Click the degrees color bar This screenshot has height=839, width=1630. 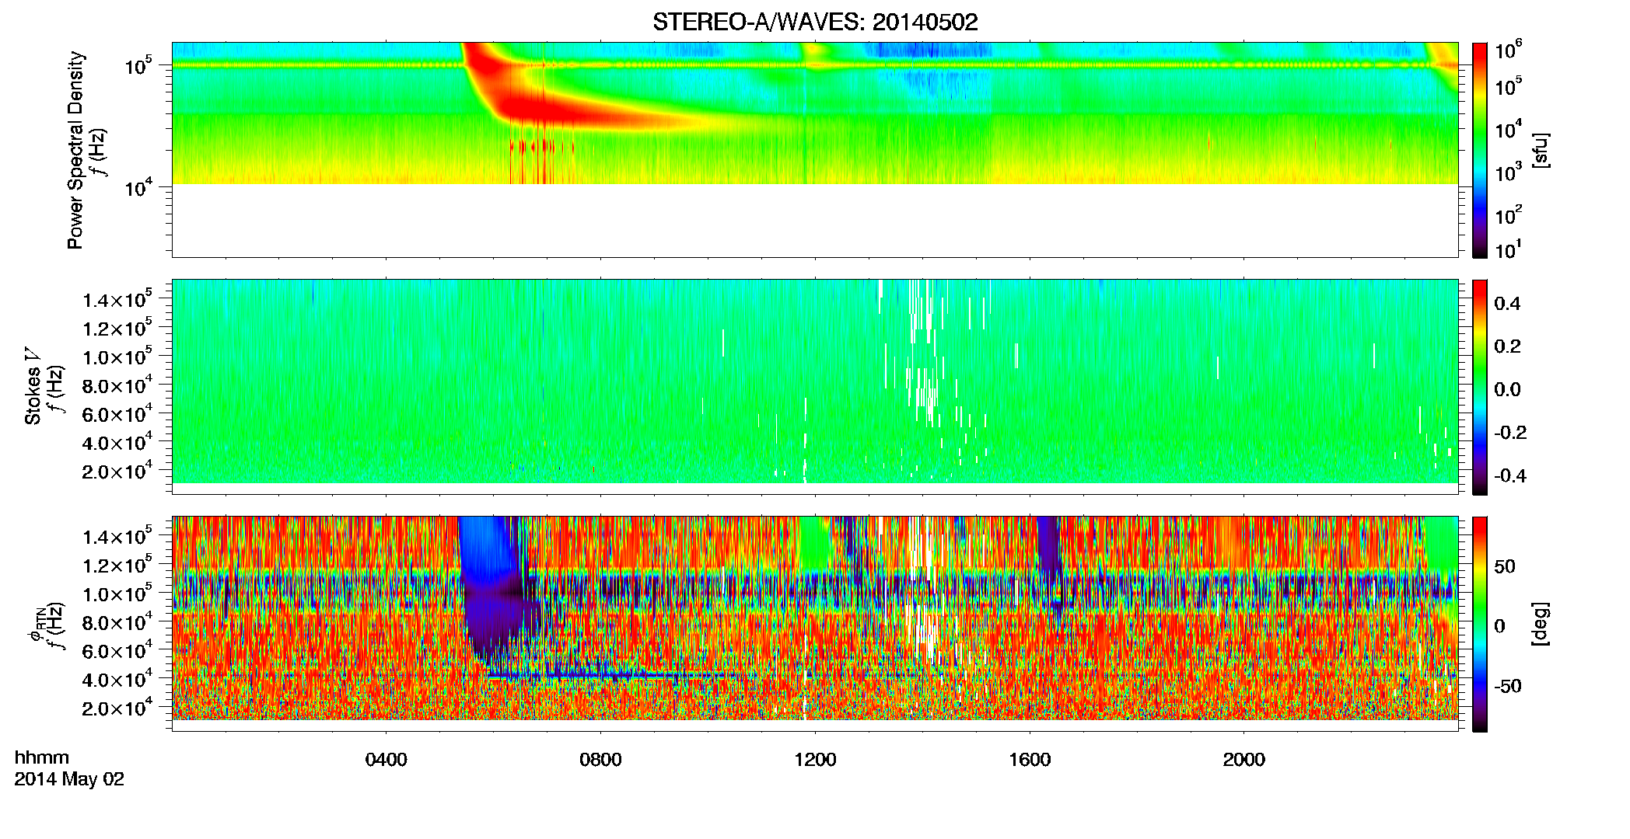click(x=1480, y=623)
